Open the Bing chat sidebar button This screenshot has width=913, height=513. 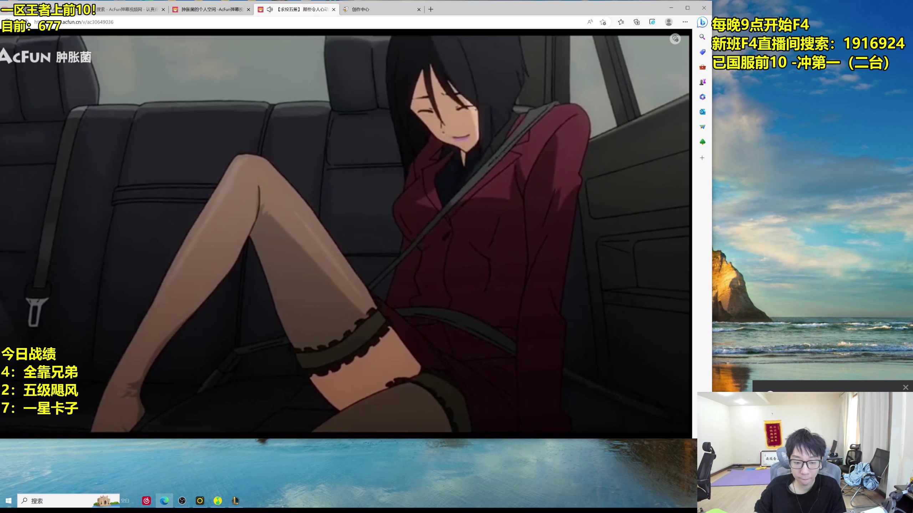702,22
